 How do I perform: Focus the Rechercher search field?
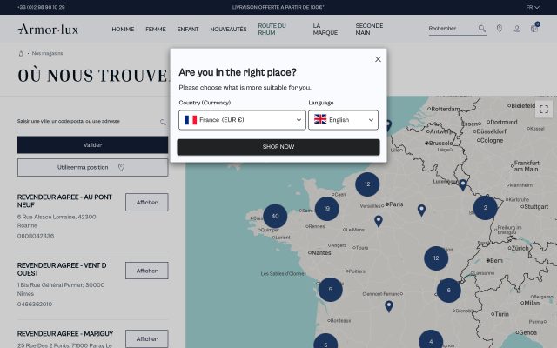pos(452,29)
